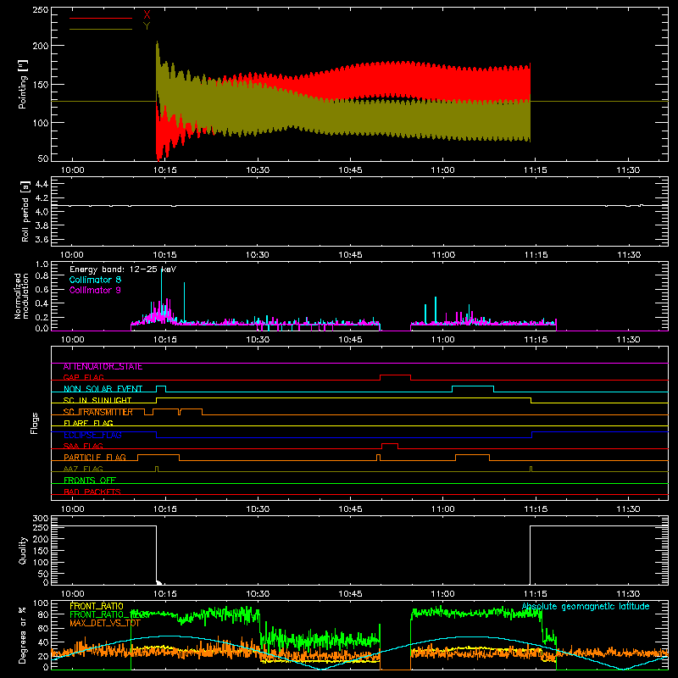Click the 10:30 time label under Flags plot

[258, 509]
